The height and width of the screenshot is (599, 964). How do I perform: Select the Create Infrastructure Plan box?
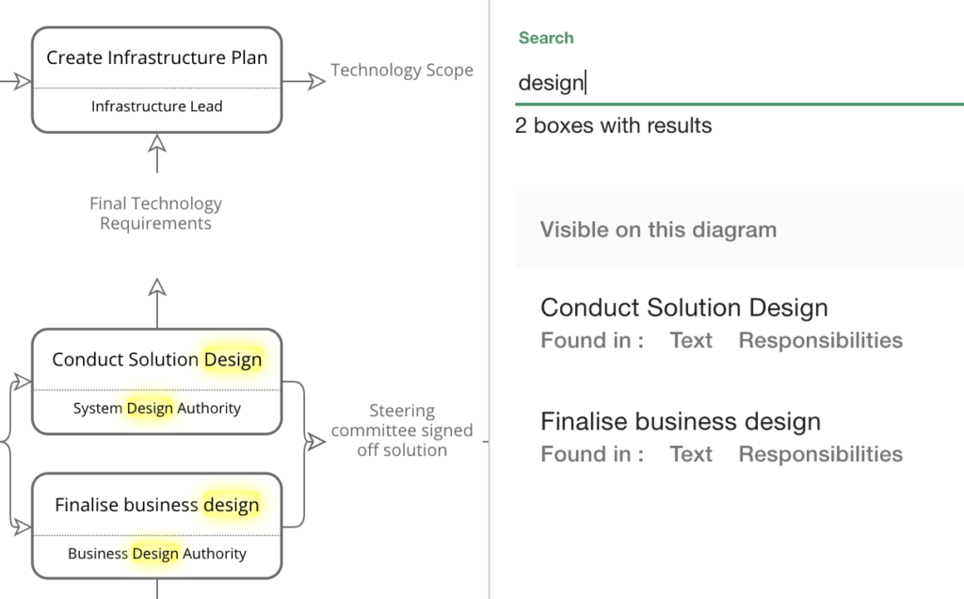point(155,57)
